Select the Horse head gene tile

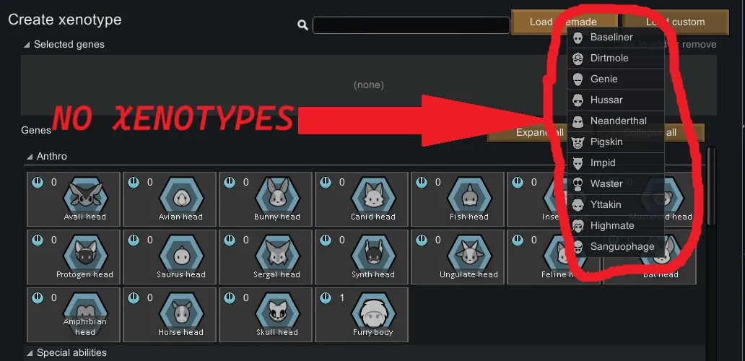tap(170, 315)
